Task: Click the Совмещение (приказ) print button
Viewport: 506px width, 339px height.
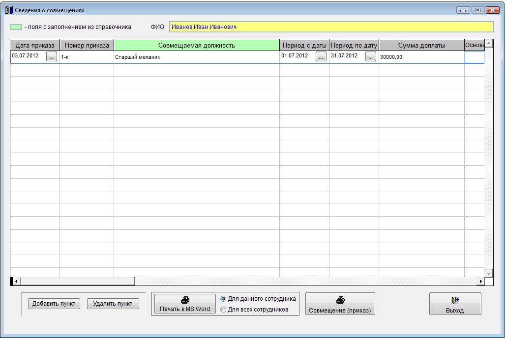Action: click(x=340, y=304)
